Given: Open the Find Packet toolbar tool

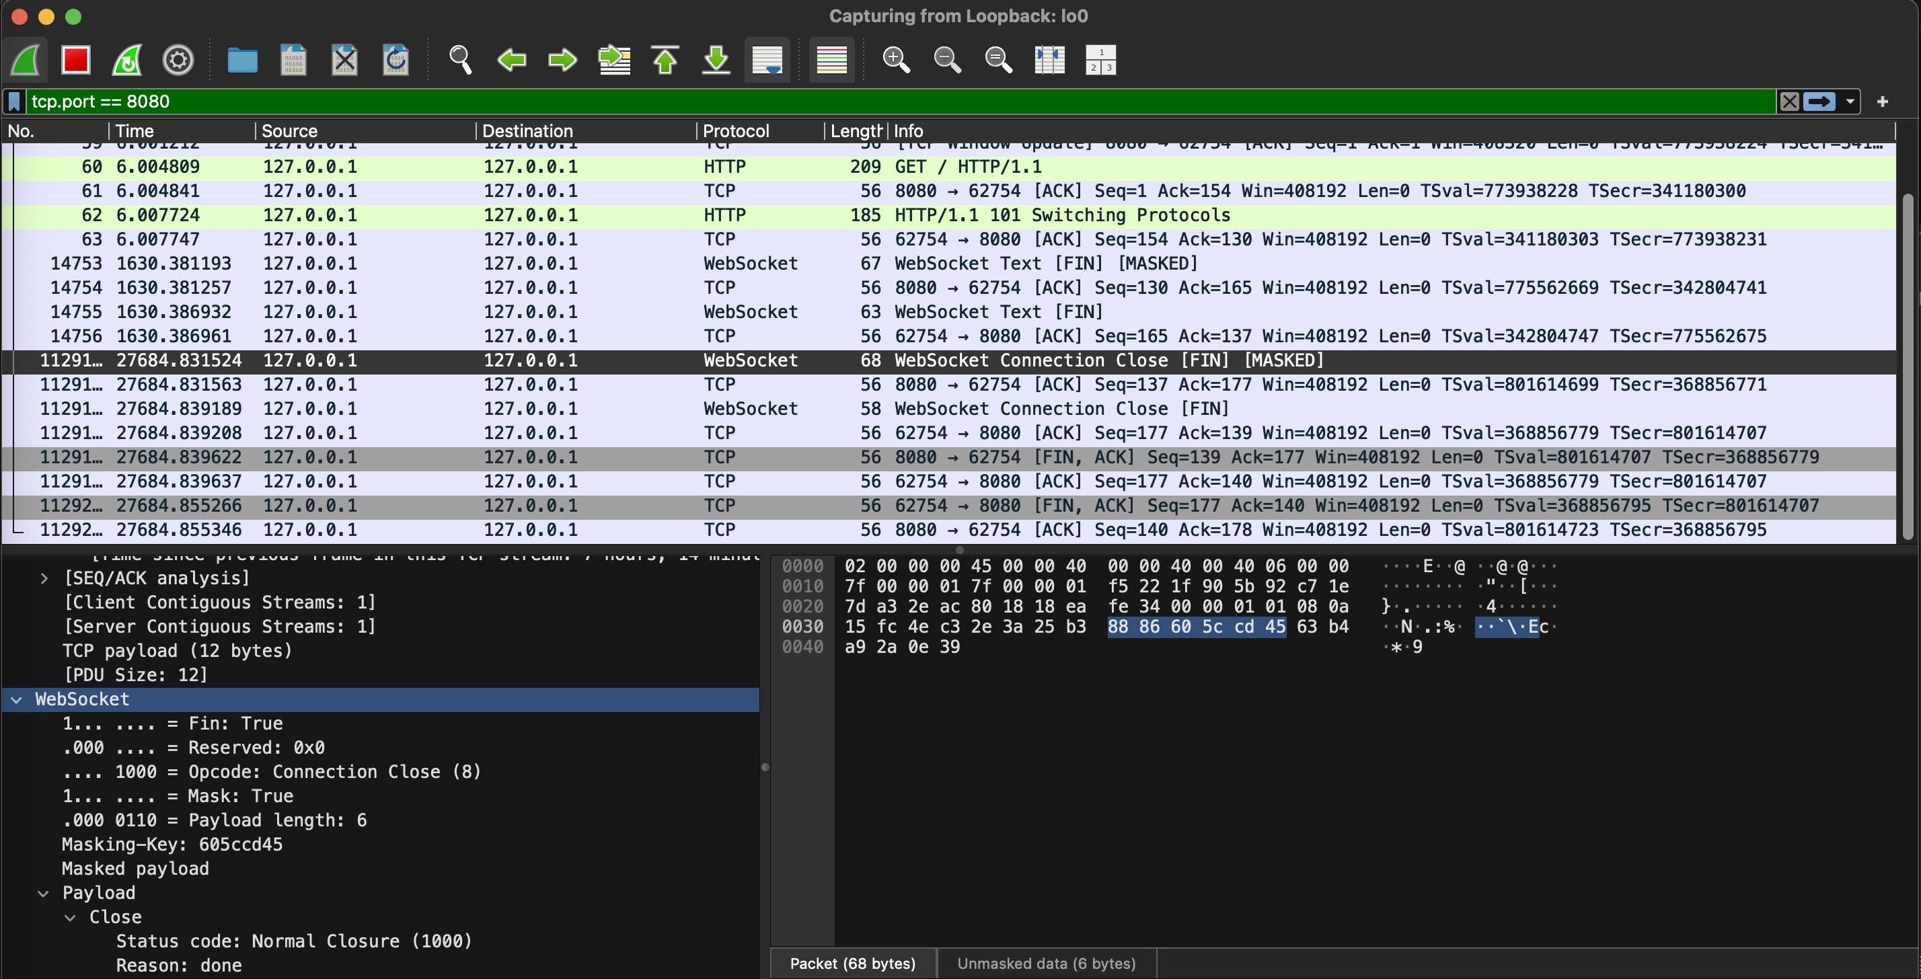Looking at the screenshot, I should pyautogui.click(x=459, y=60).
